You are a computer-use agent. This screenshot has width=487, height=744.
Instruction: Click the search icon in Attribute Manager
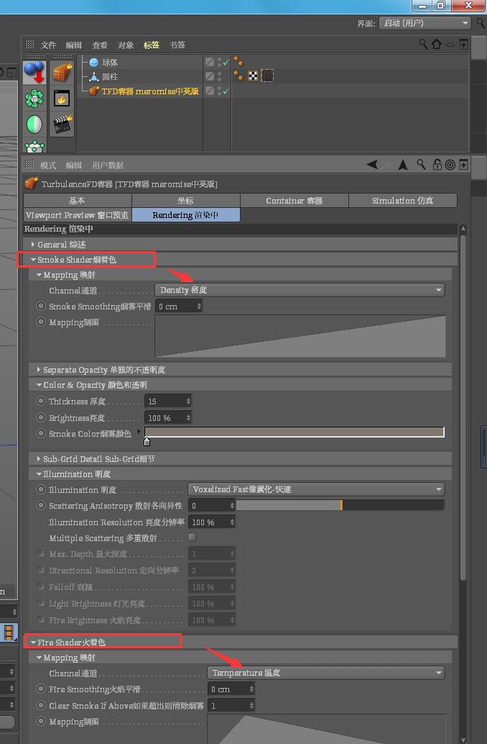(421, 165)
